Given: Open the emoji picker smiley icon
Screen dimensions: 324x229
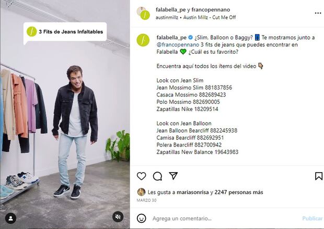Looking at the screenshot, I should [x=141, y=218].
